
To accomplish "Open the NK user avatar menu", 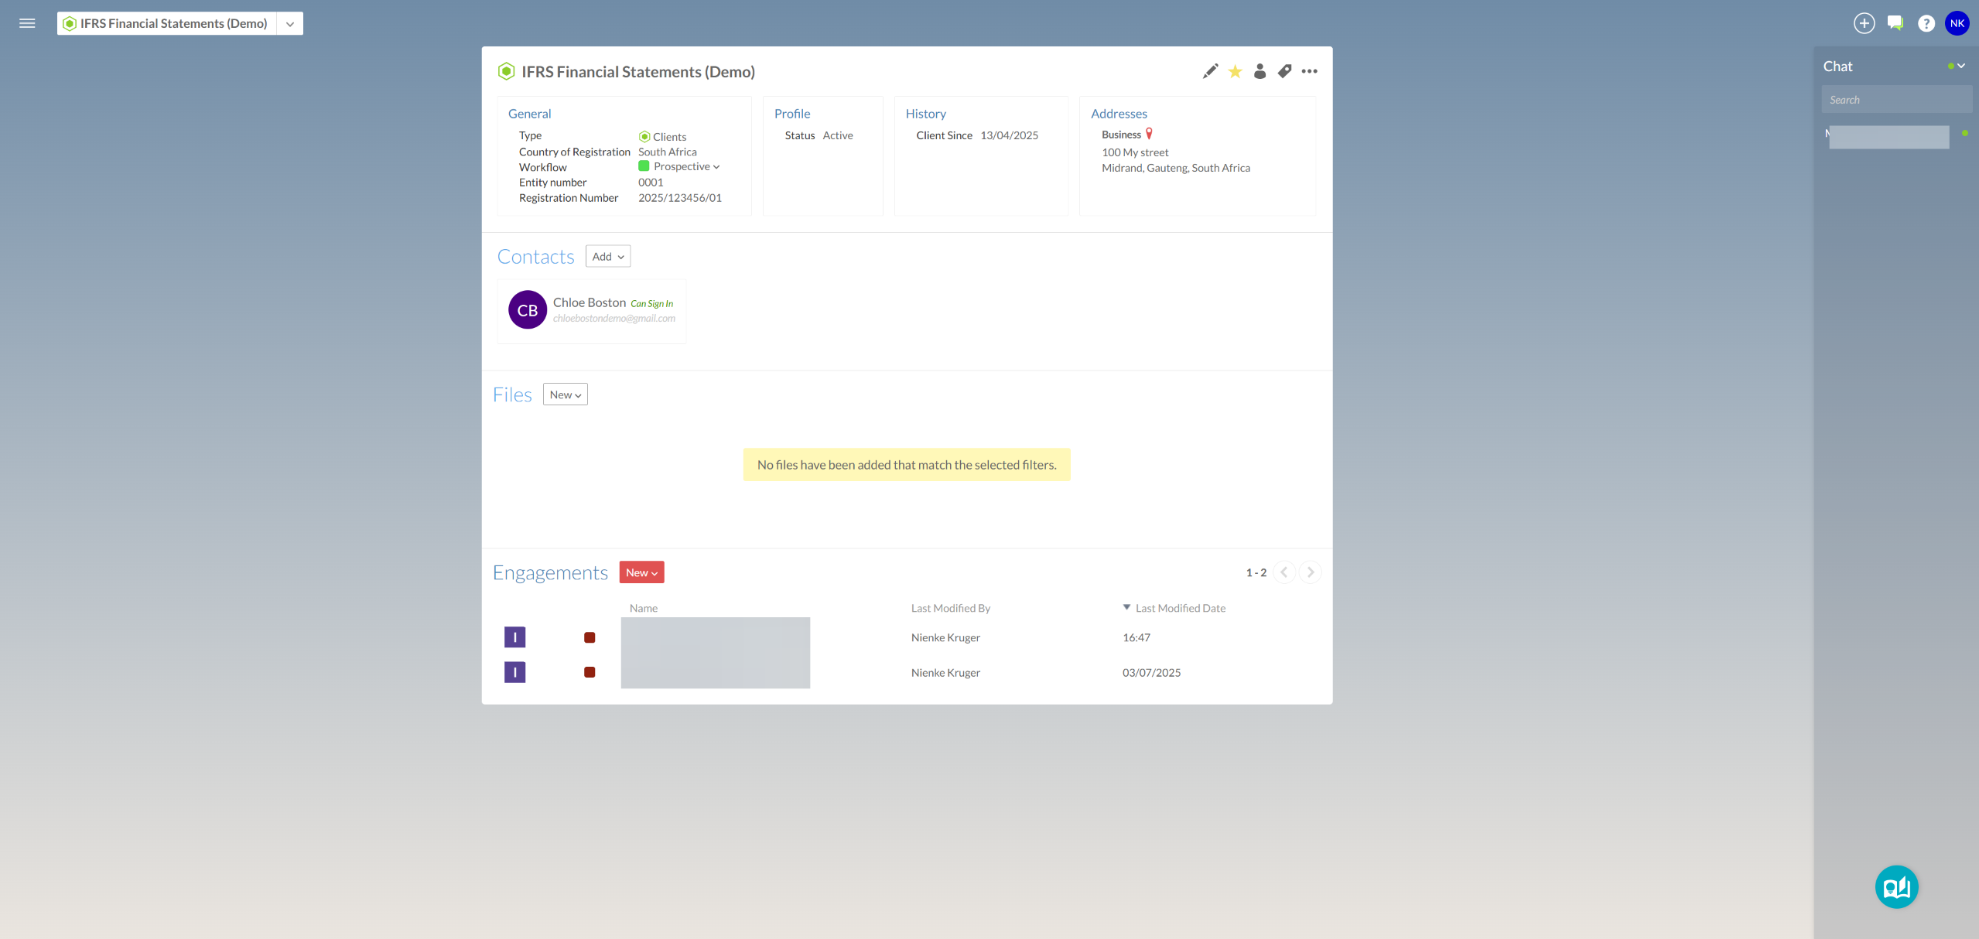I will point(1957,23).
